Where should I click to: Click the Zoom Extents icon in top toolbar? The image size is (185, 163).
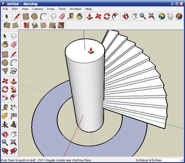[x=151, y=16]
